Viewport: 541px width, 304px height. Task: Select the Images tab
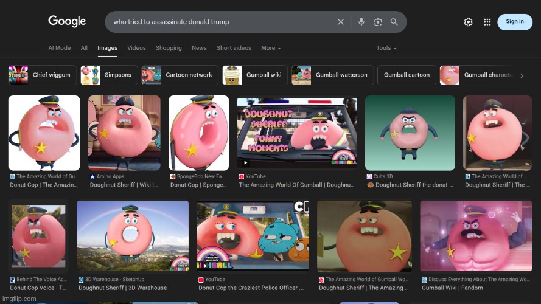107,48
